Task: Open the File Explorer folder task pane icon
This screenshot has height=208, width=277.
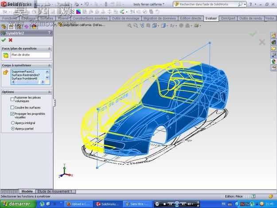Action: pyautogui.click(x=273, y=48)
